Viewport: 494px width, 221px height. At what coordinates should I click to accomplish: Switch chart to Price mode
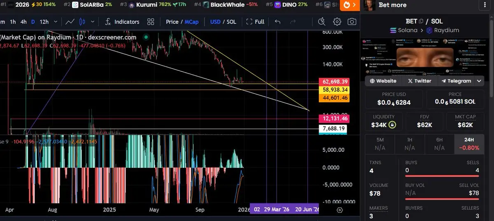point(172,22)
